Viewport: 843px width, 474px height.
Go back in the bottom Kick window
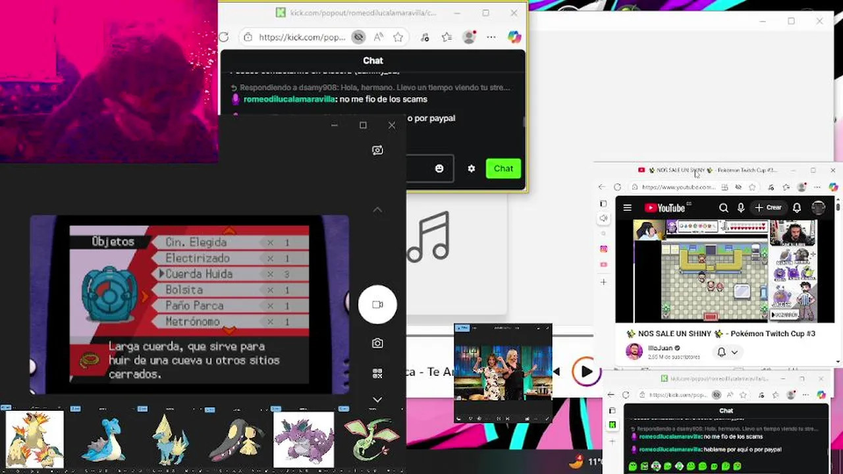coord(611,395)
